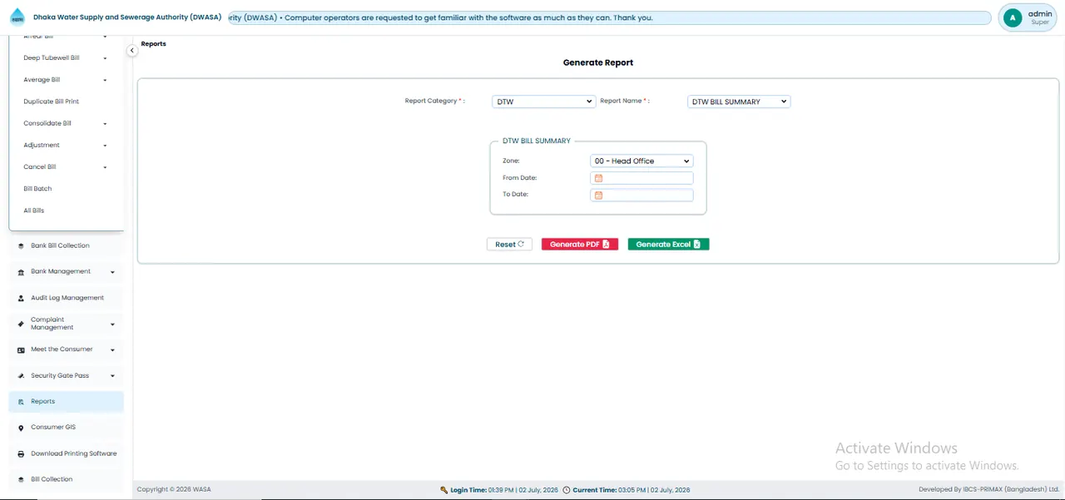This screenshot has height=500, width=1065.
Task: Click the Generate PDF button
Action: click(580, 245)
